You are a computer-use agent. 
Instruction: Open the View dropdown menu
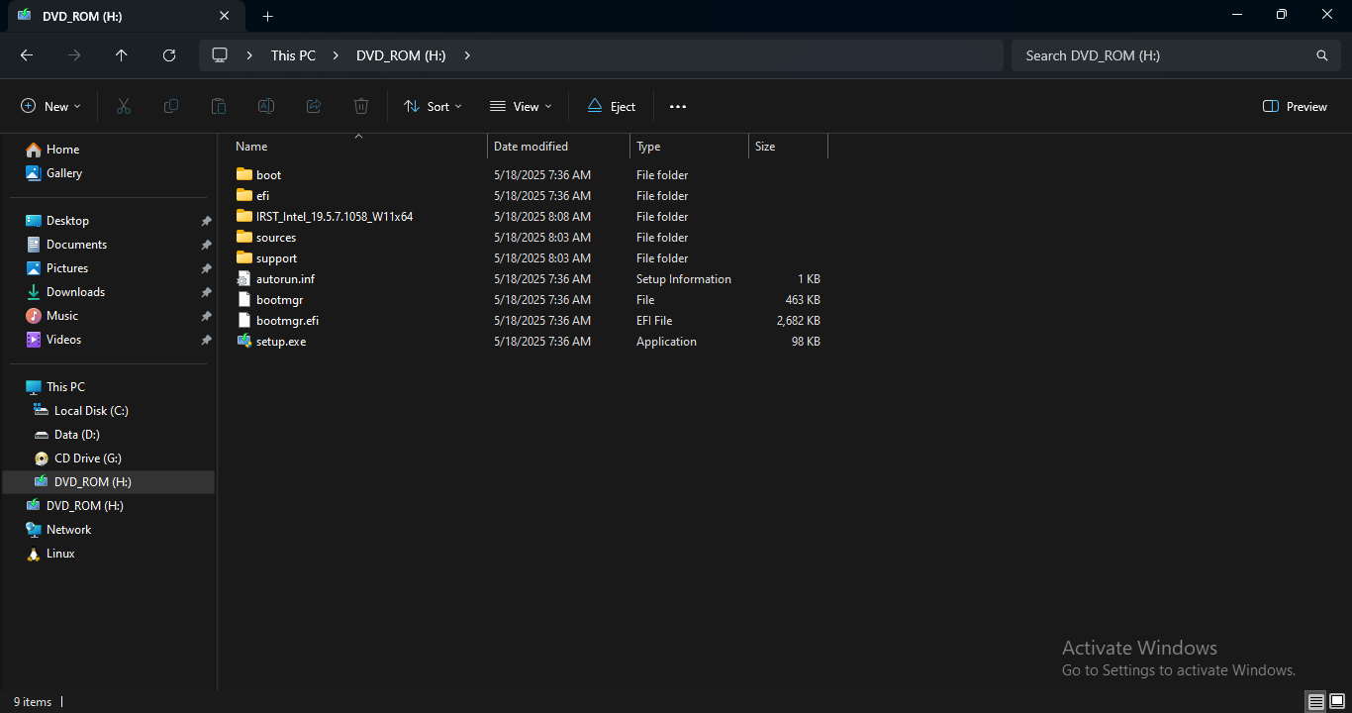point(521,106)
